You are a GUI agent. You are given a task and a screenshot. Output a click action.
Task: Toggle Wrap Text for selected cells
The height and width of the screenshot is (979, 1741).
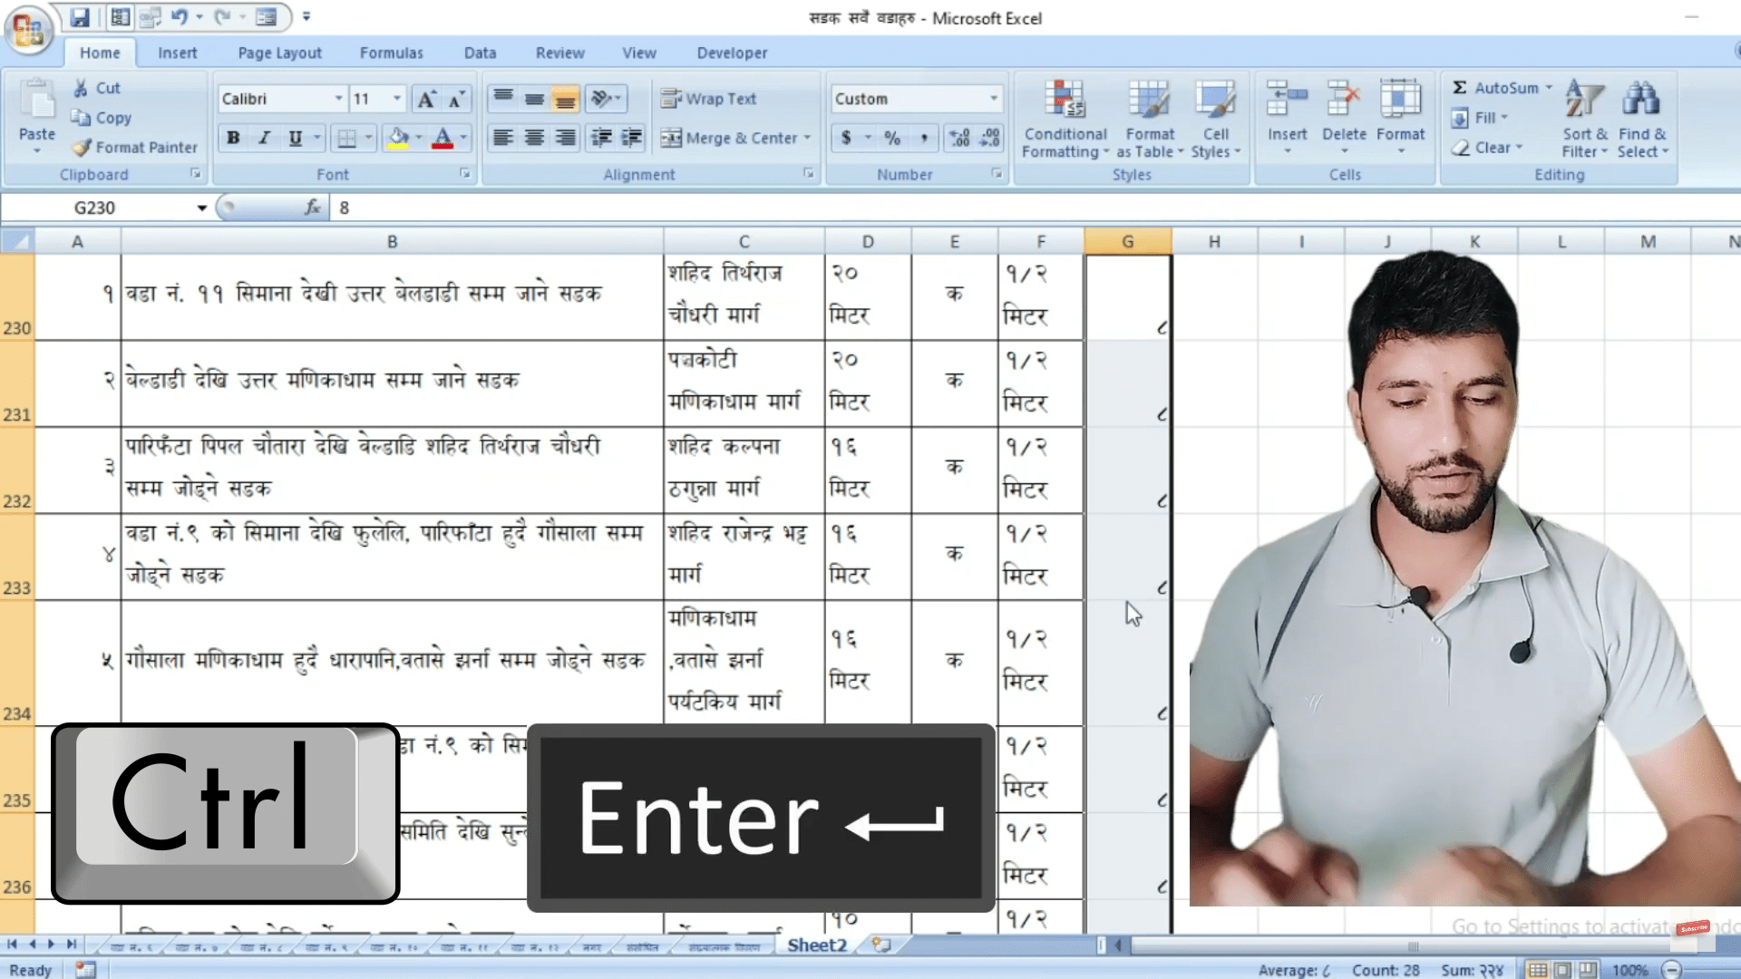(x=709, y=99)
